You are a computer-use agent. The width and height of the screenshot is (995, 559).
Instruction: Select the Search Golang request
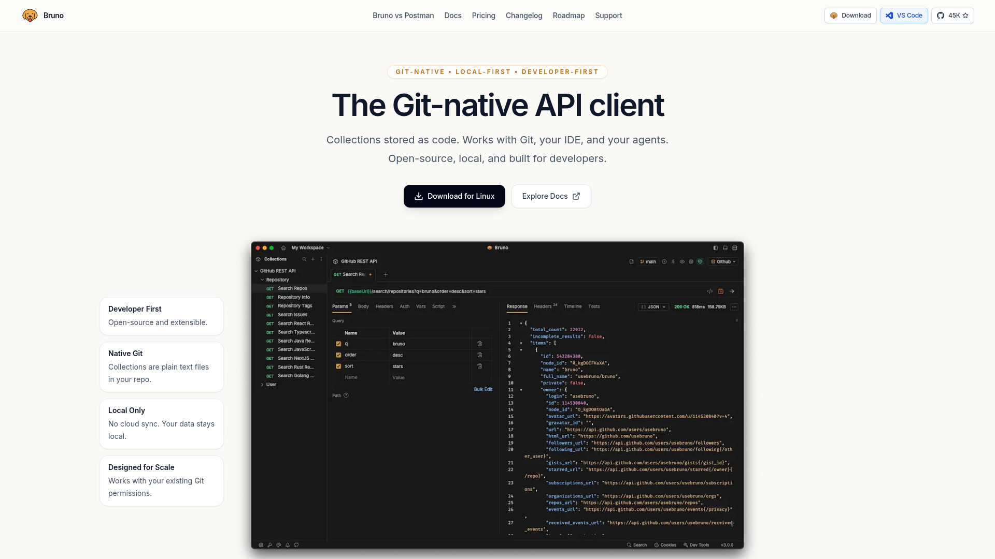(x=289, y=376)
